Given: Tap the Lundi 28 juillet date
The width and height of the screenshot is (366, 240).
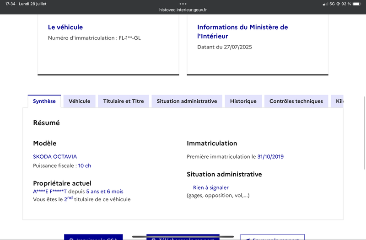Looking at the screenshot, I should click(x=32, y=4).
